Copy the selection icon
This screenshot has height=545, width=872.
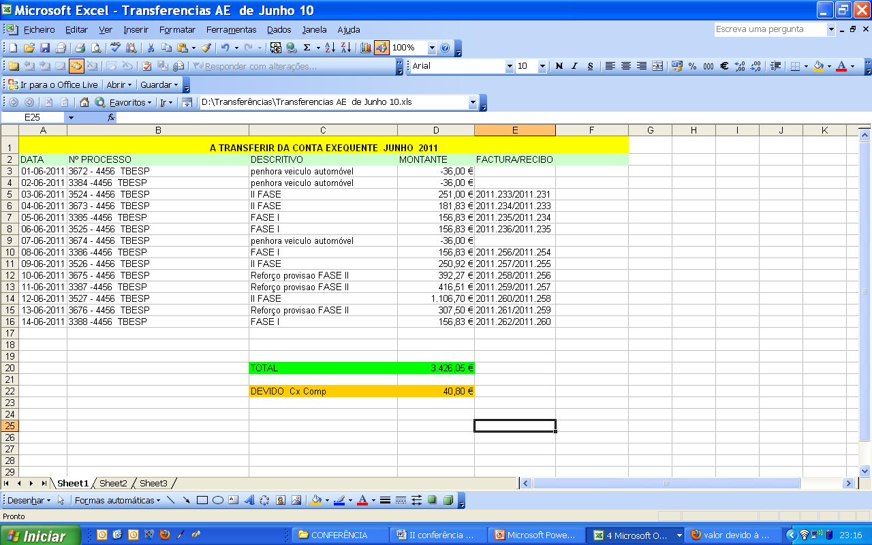pos(167,48)
